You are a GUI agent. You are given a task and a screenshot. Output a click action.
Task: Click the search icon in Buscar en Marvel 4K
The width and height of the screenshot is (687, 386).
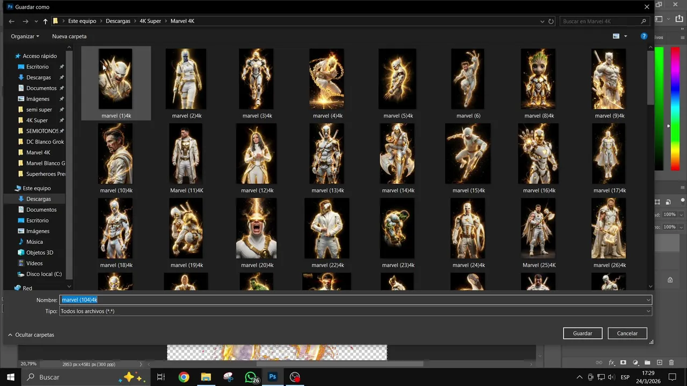click(644, 21)
